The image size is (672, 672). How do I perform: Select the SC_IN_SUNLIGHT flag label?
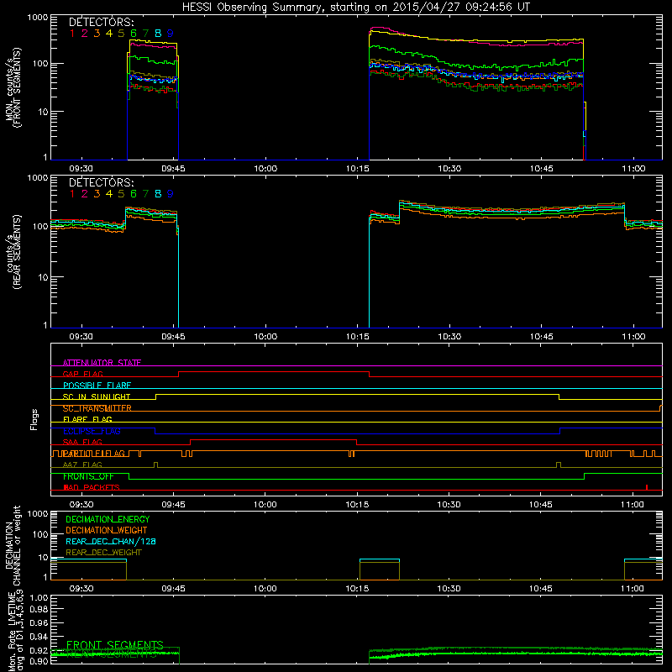coord(97,396)
